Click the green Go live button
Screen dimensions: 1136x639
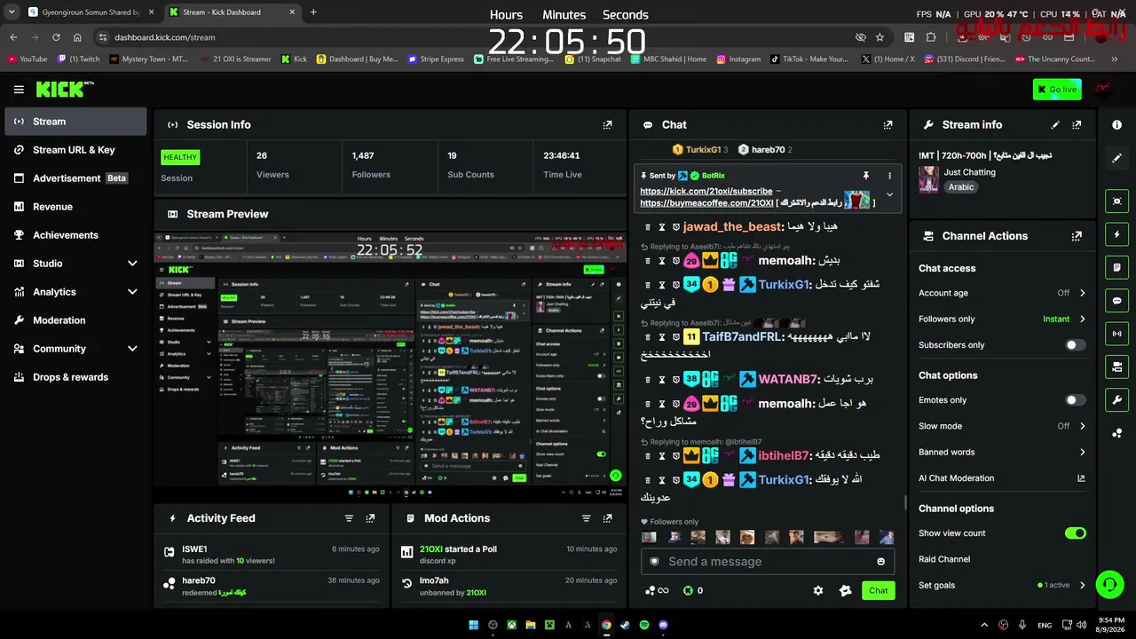tap(1057, 89)
